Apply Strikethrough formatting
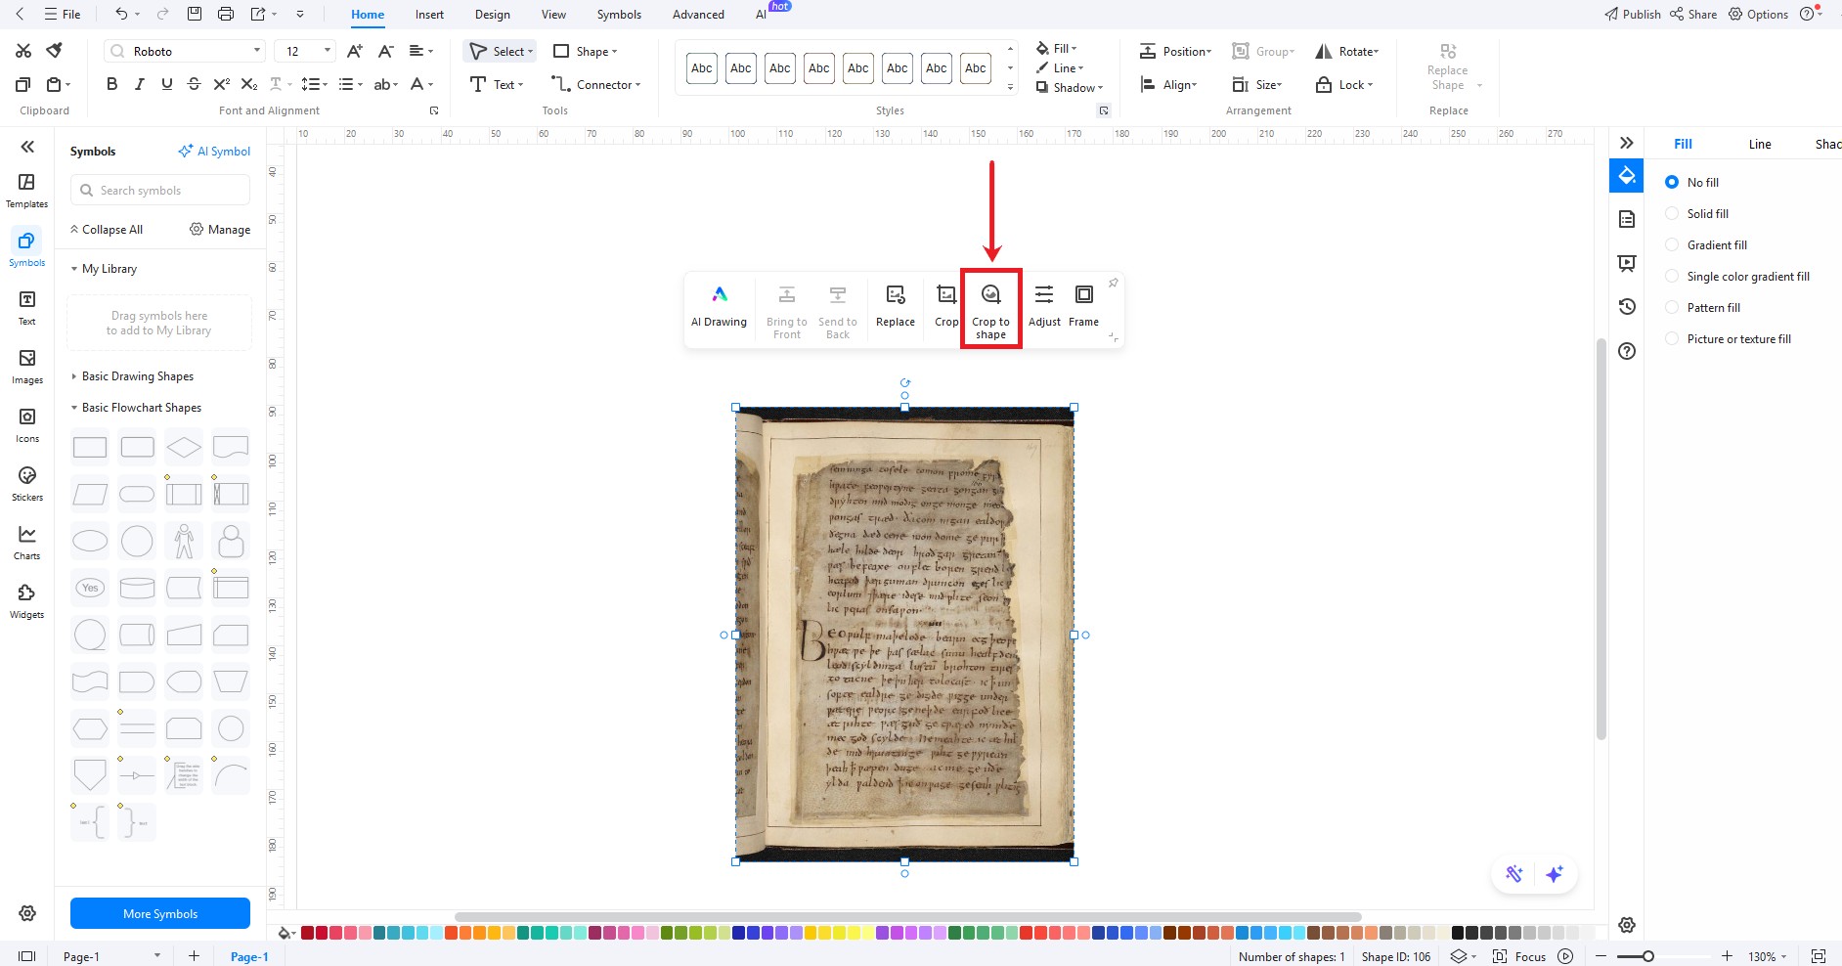Image resolution: width=1842 pixels, height=966 pixels. [194, 84]
